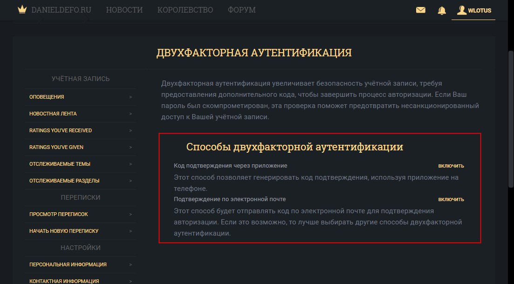Screen dimensions: 514x284
Task: Click chevron next to КОНТАКТНАЯ ИНФОРМАЦИЯ
Action: click(130, 281)
